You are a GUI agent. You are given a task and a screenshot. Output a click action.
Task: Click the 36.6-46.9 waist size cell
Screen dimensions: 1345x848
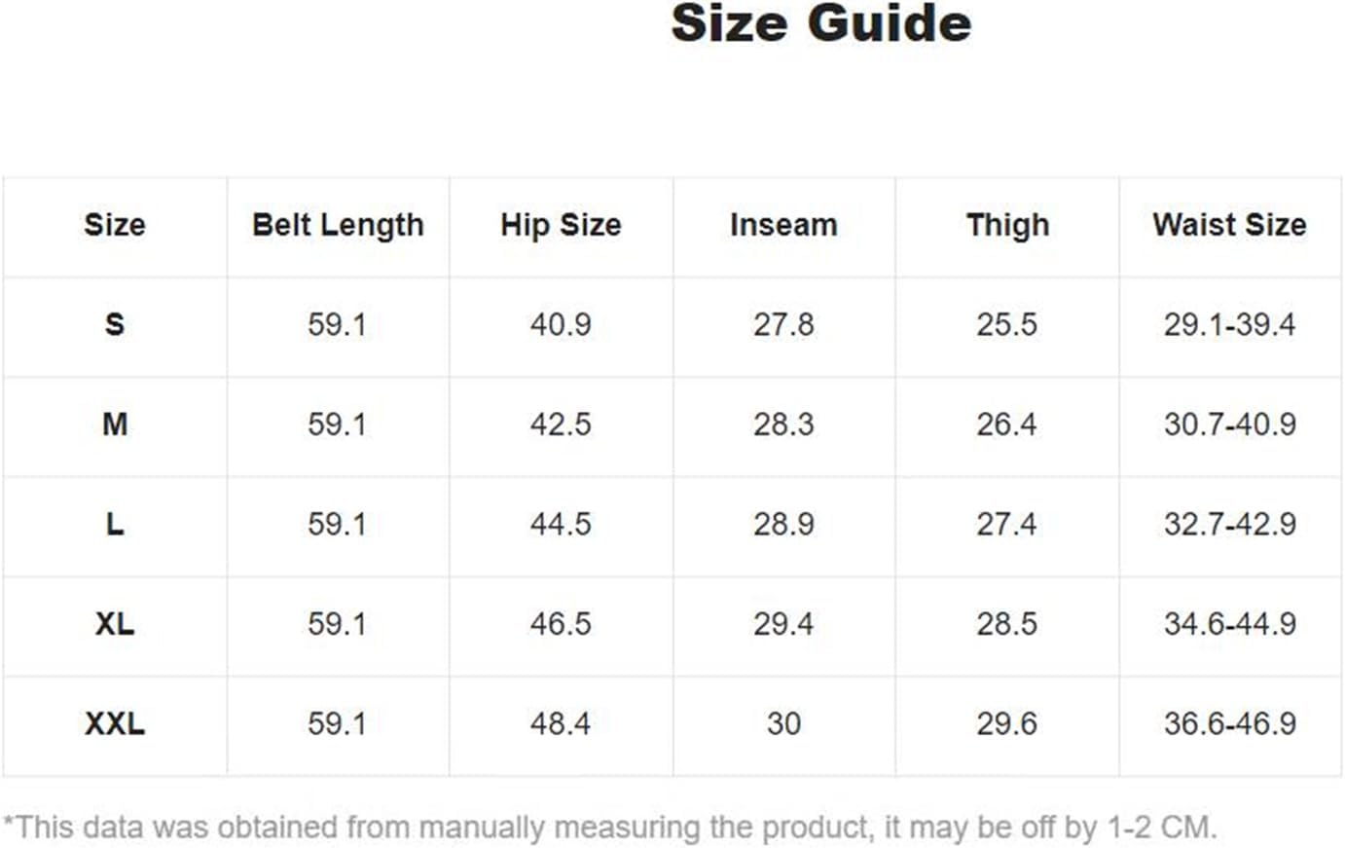[x=1230, y=723]
